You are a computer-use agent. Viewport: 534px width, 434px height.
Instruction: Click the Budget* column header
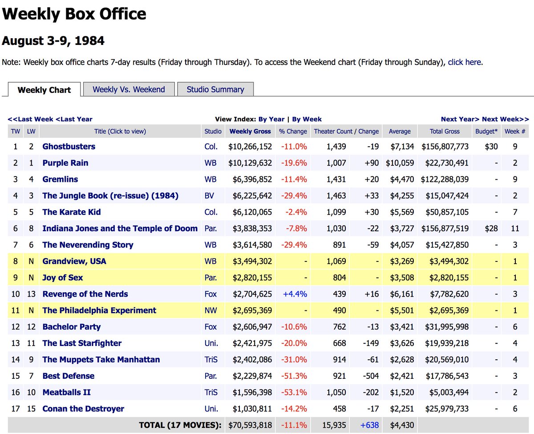pos(487,131)
